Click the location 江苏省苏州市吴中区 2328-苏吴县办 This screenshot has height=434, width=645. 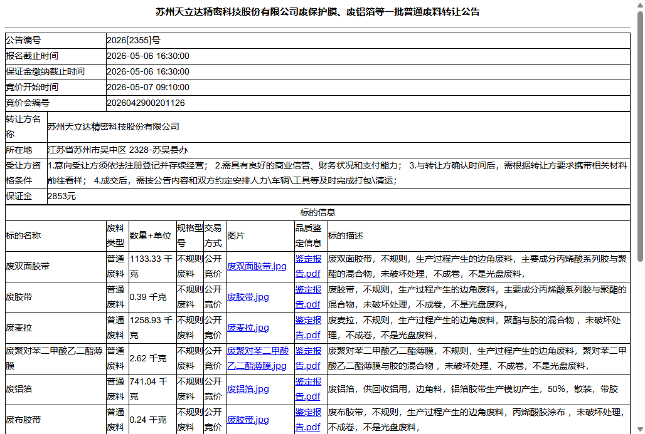click(118, 150)
